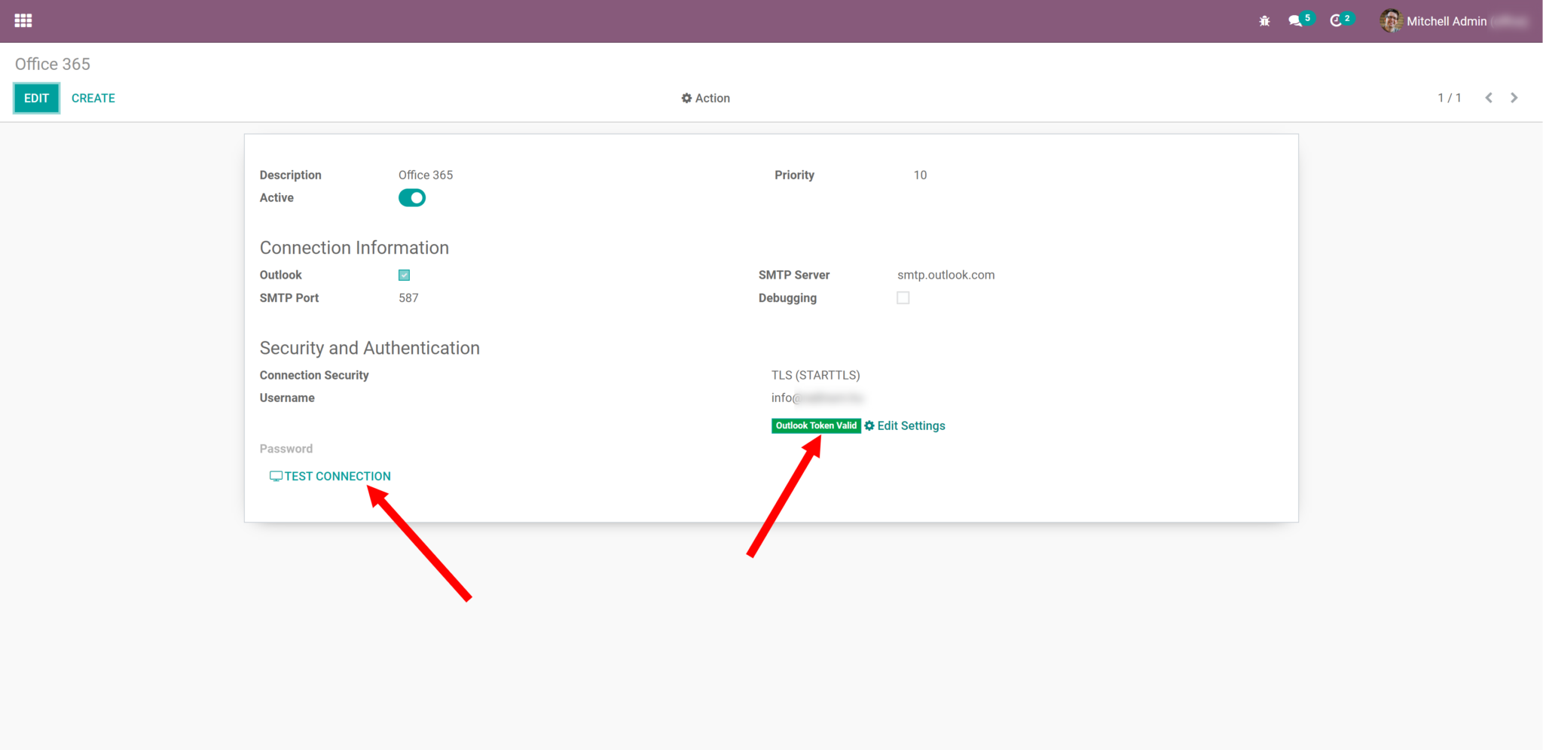The height and width of the screenshot is (750, 1543).
Task: Open activities showing 2 pending items
Action: tap(1337, 20)
